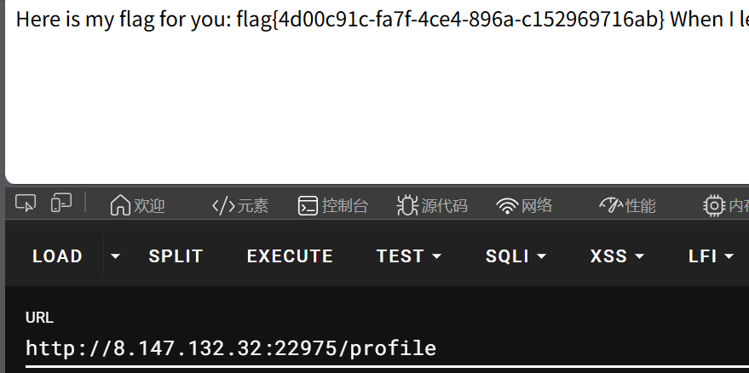This screenshot has height=373, width=749.
Task: Click the 源代码 sources bug icon tab
Action: [x=432, y=205]
